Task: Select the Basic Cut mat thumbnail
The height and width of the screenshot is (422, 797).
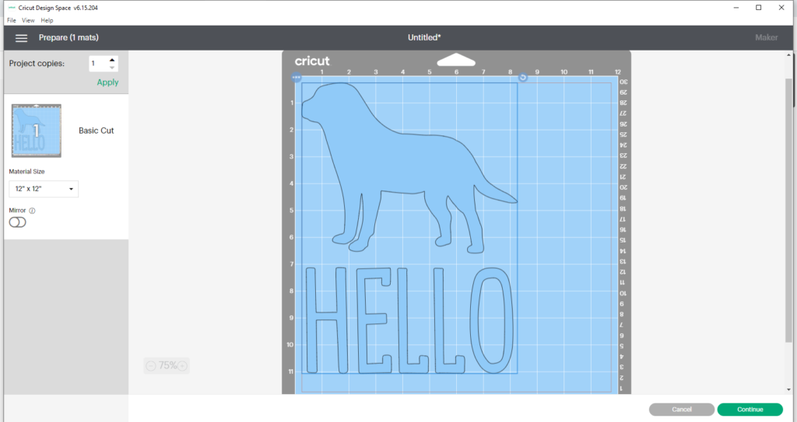Action: click(x=37, y=131)
